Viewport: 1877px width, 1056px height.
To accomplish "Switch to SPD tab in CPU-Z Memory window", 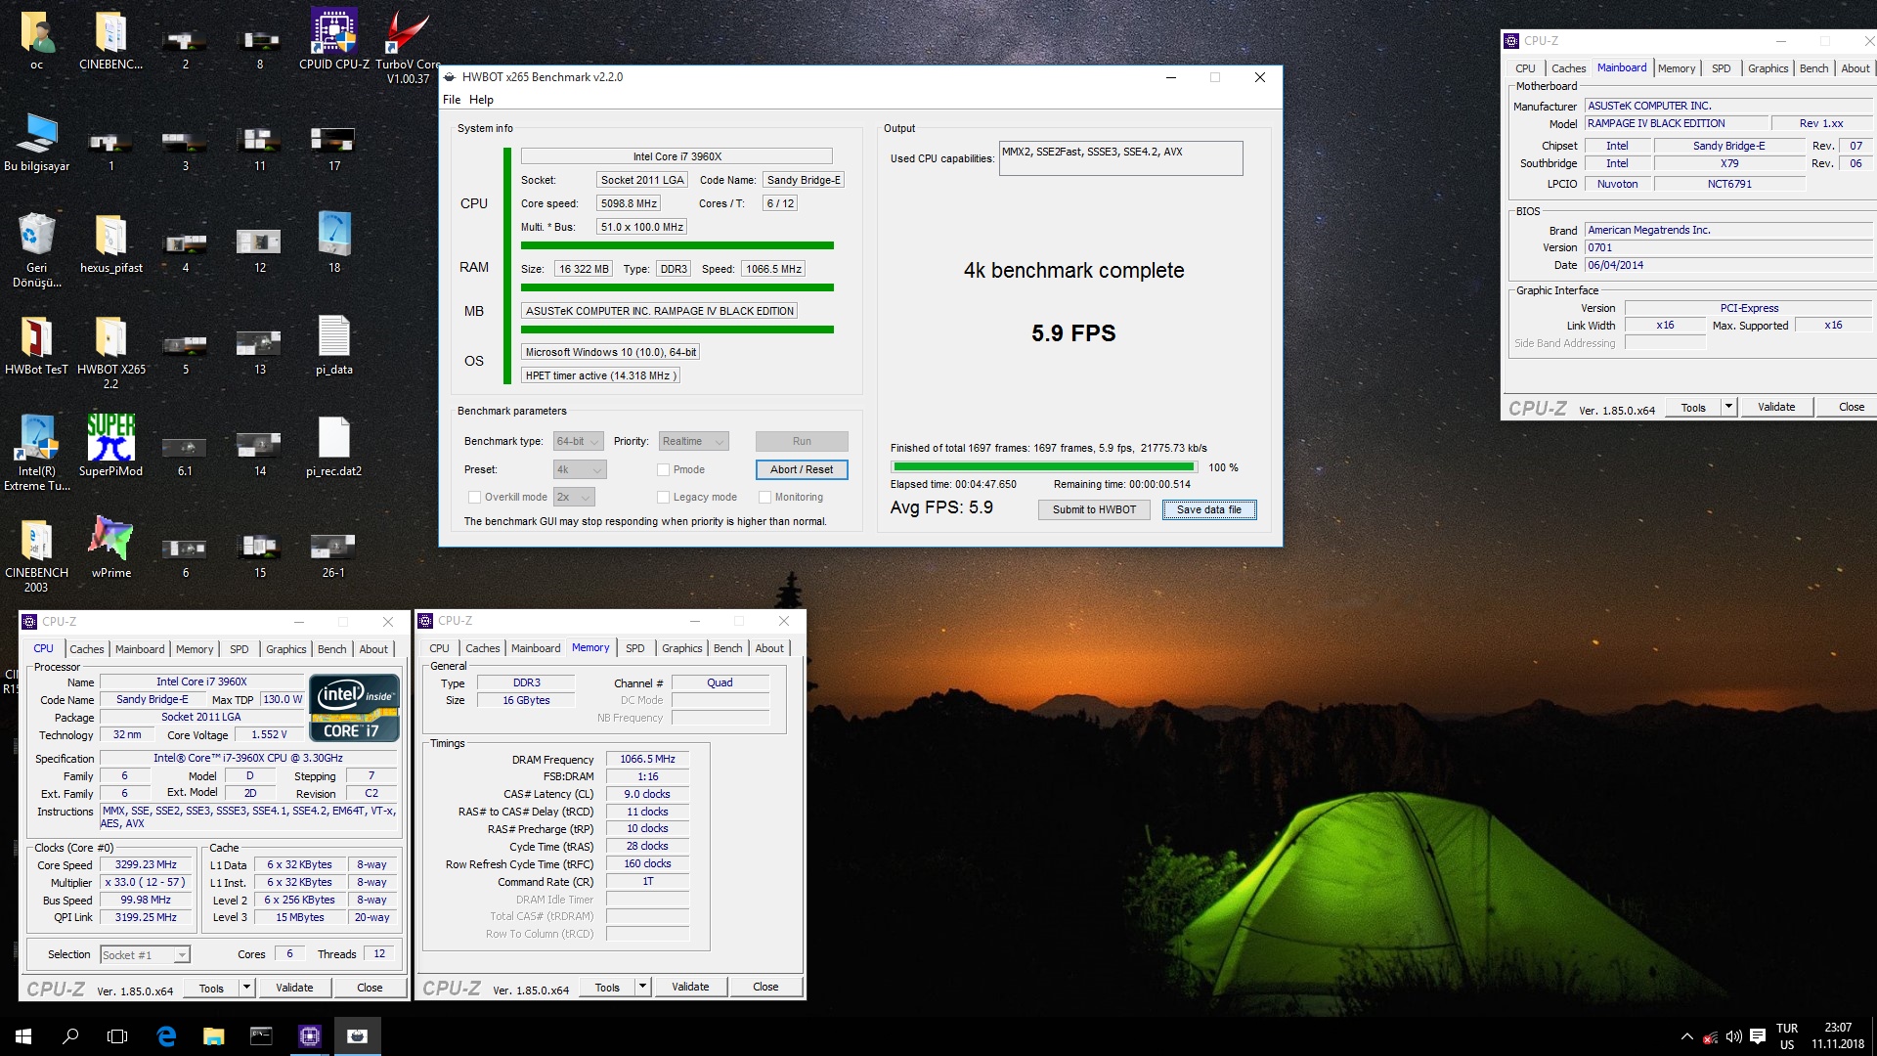I will tap(635, 648).
